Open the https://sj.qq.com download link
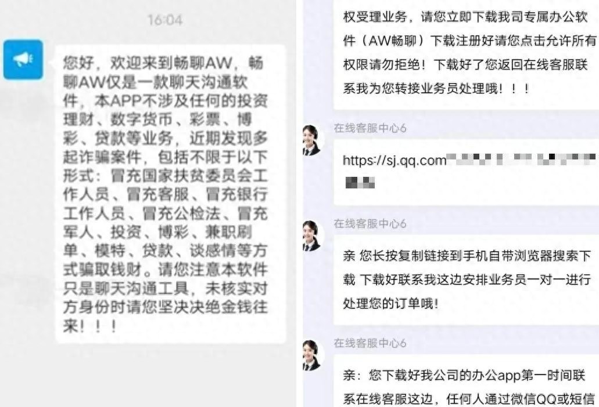The height and width of the screenshot is (407, 599). 394,161
